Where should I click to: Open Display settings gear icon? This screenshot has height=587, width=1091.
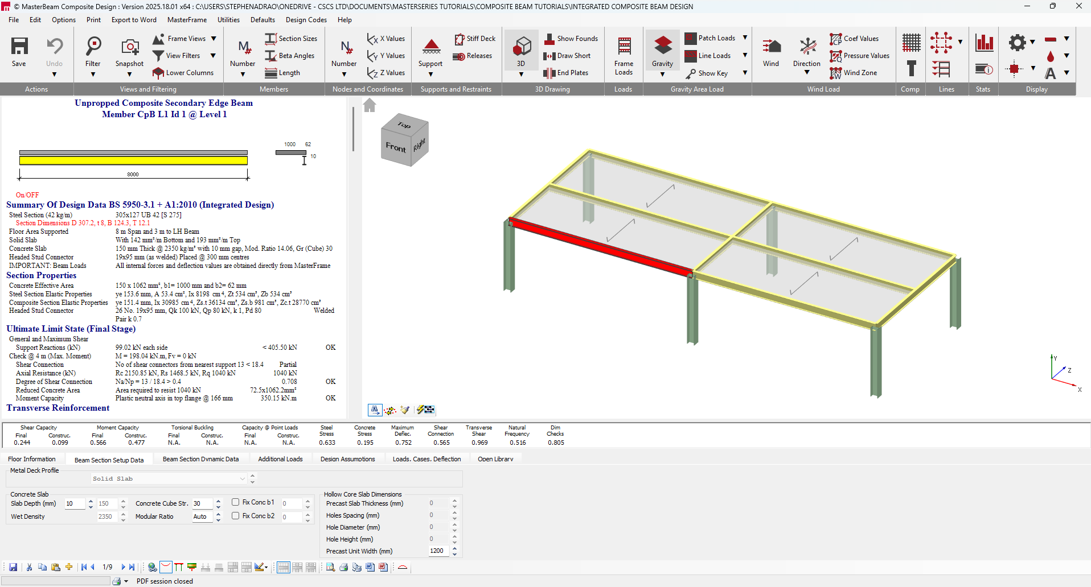[x=1017, y=43]
